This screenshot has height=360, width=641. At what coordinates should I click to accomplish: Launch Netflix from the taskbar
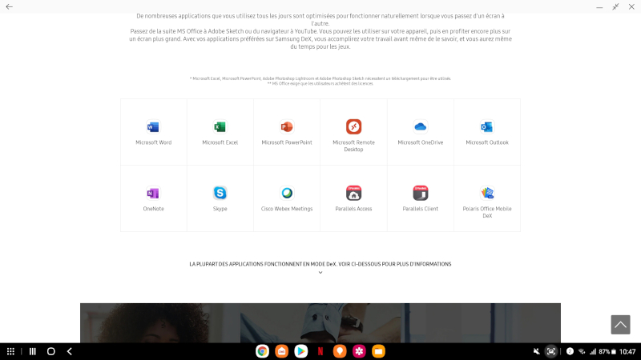[x=320, y=351]
